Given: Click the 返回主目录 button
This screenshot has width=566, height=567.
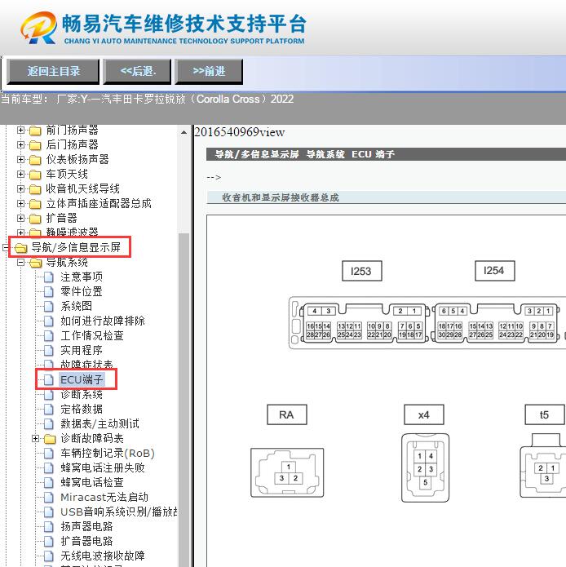Looking at the screenshot, I should pyautogui.click(x=53, y=72).
